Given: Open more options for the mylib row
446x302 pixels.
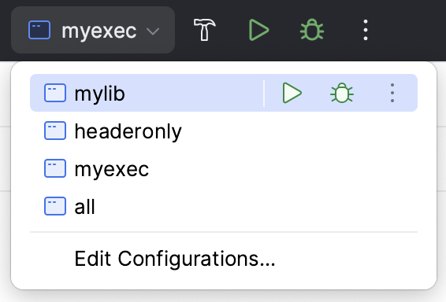Looking at the screenshot, I should [392, 93].
